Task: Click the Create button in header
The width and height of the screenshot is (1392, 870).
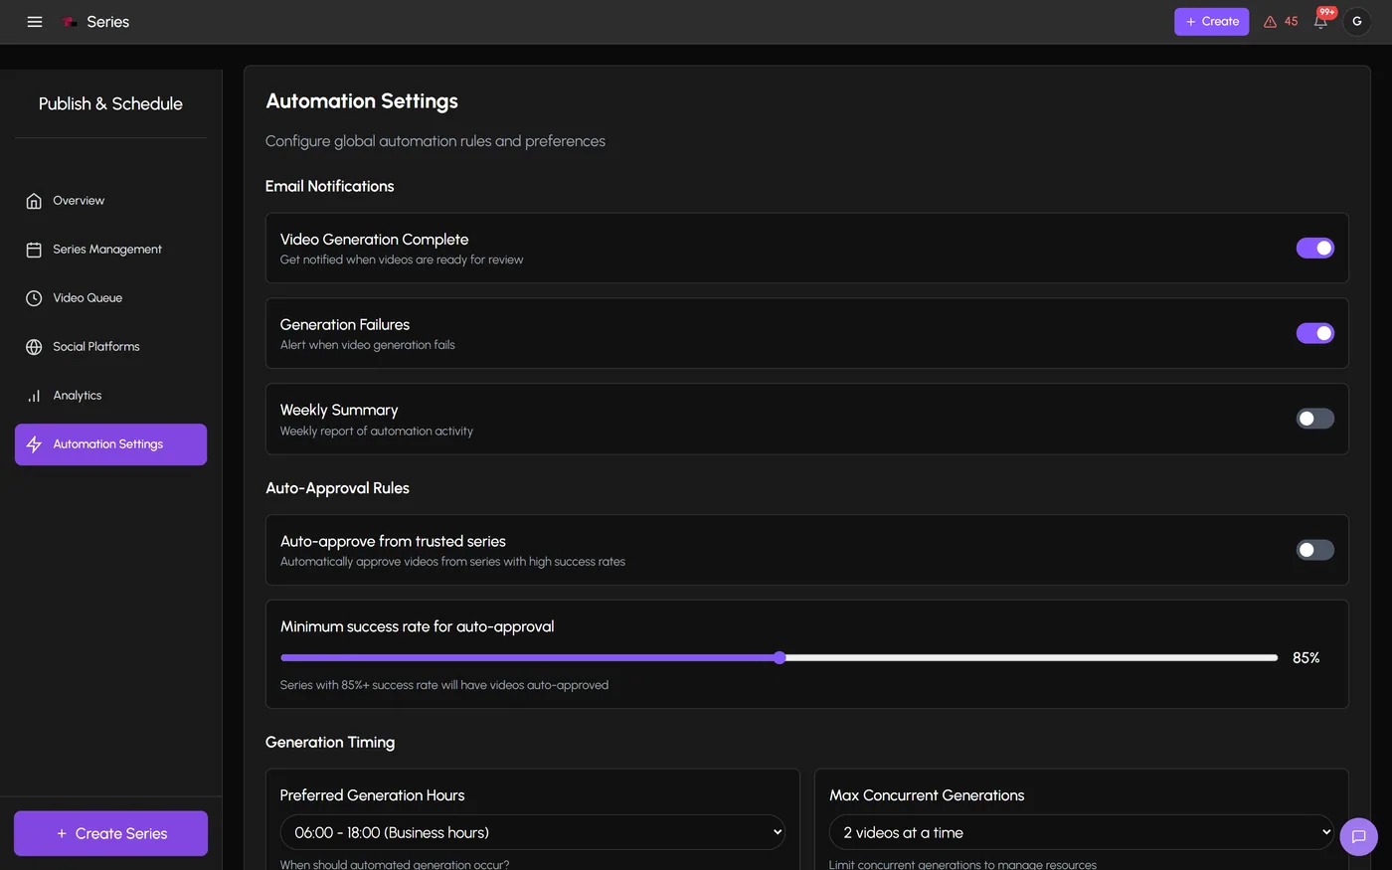Action: tap(1211, 22)
